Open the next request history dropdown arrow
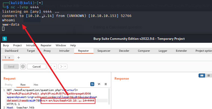The width and height of the screenshot is (212, 109). coord(65,66)
